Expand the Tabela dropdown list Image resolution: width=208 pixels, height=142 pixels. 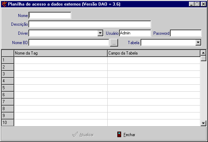coord(198,42)
